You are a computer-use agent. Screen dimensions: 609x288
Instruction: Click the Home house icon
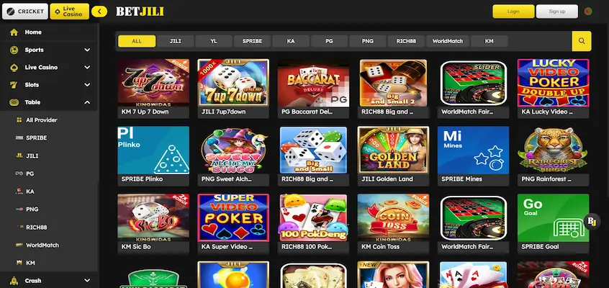coord(14,32)
